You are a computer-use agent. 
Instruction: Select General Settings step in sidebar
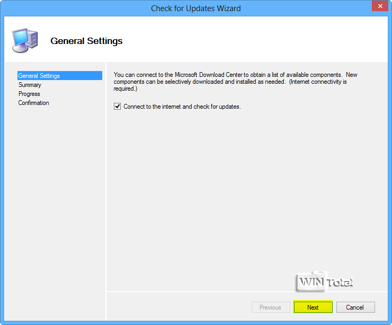[39, 76]
